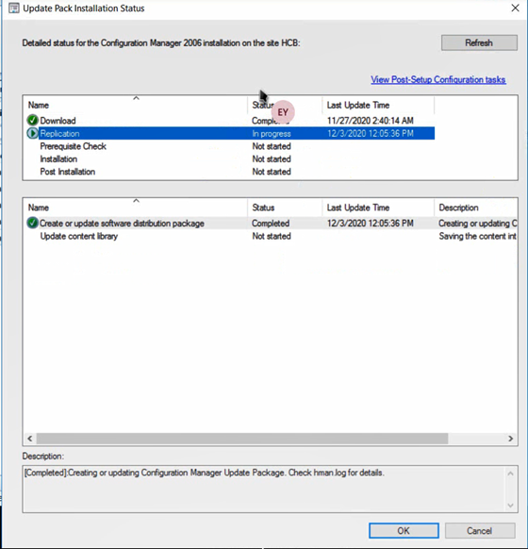Viewport: 528px width, 549px height.
Task: Confirm the dialog with OK button
Action: pos(404,530)
